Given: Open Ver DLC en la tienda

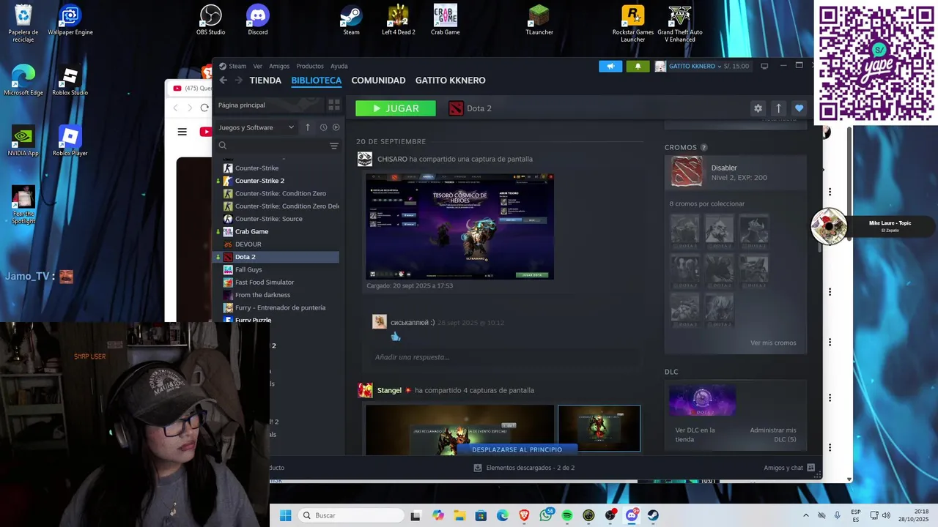Looking at the screenshot, I should click(695, 435).
